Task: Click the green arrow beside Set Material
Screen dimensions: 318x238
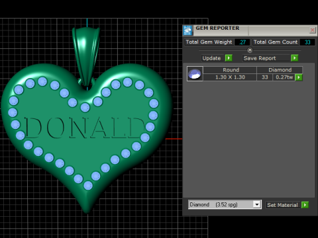Action: (305, 205)
